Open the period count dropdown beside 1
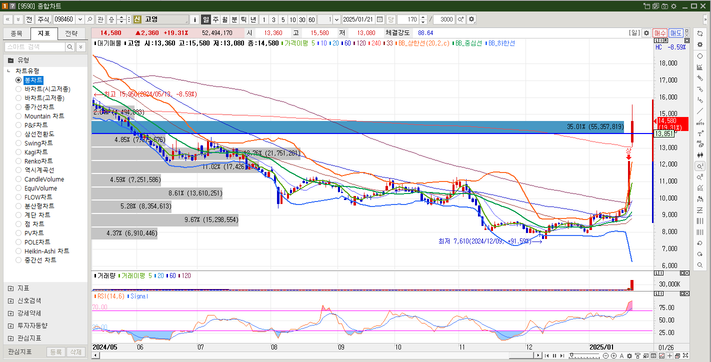Viewport: 711px width, 362px height. pos(336,19)
